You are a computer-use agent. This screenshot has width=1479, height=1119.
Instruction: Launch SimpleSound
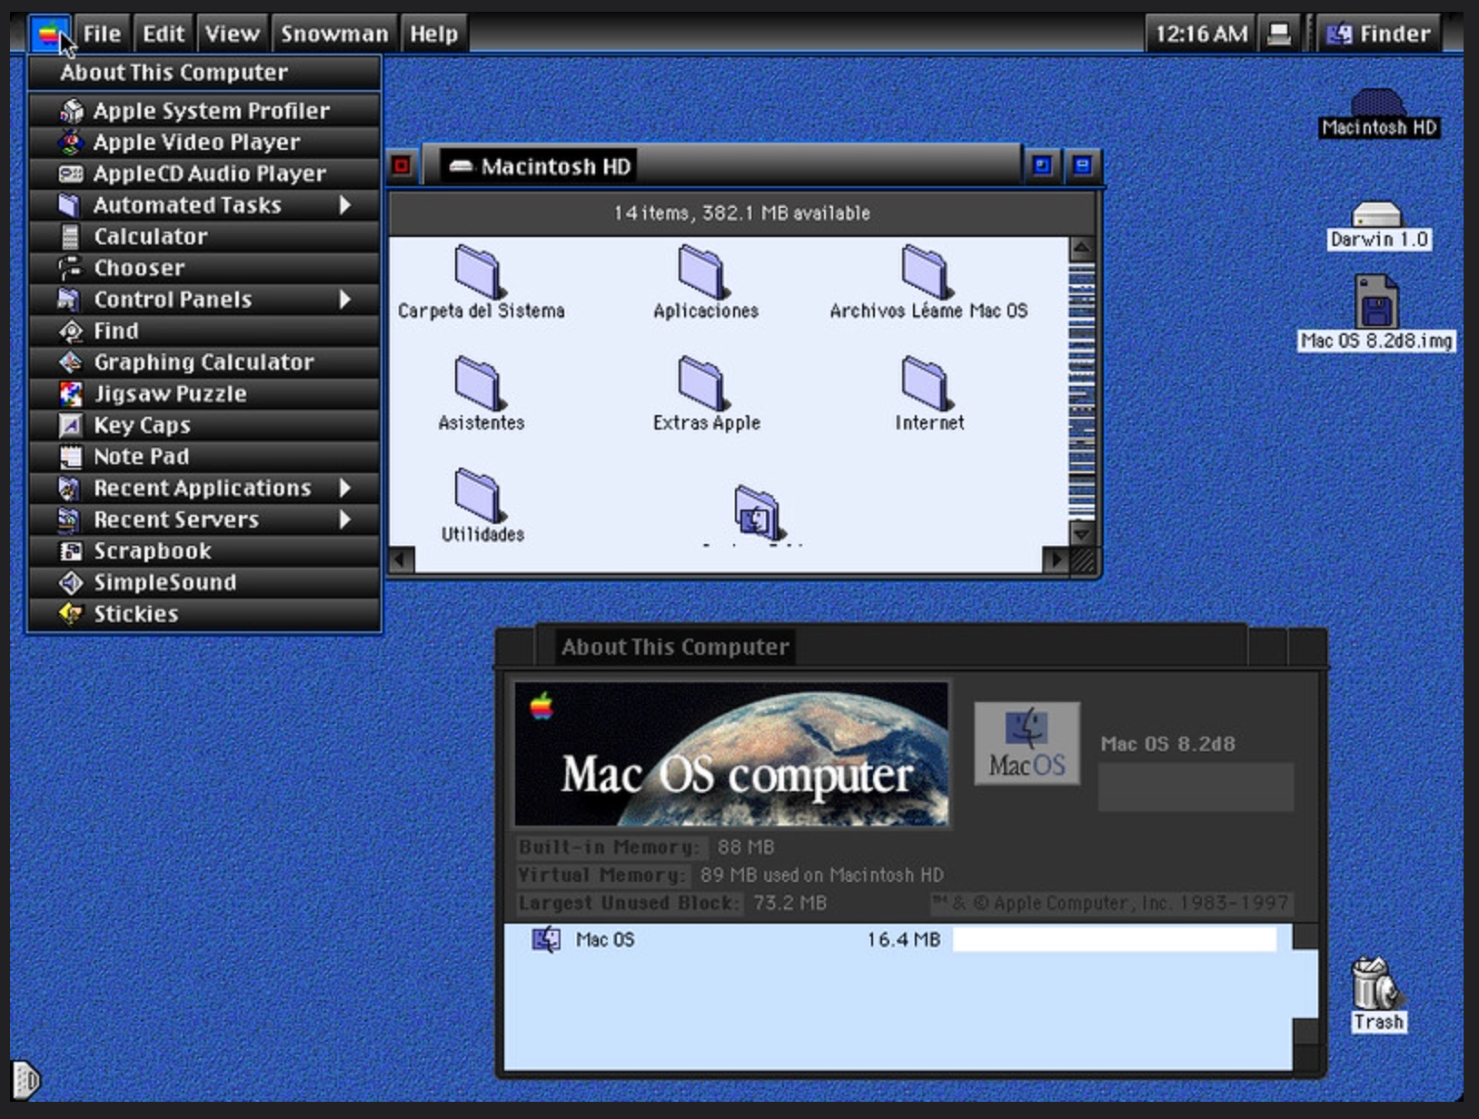[204, 583]
